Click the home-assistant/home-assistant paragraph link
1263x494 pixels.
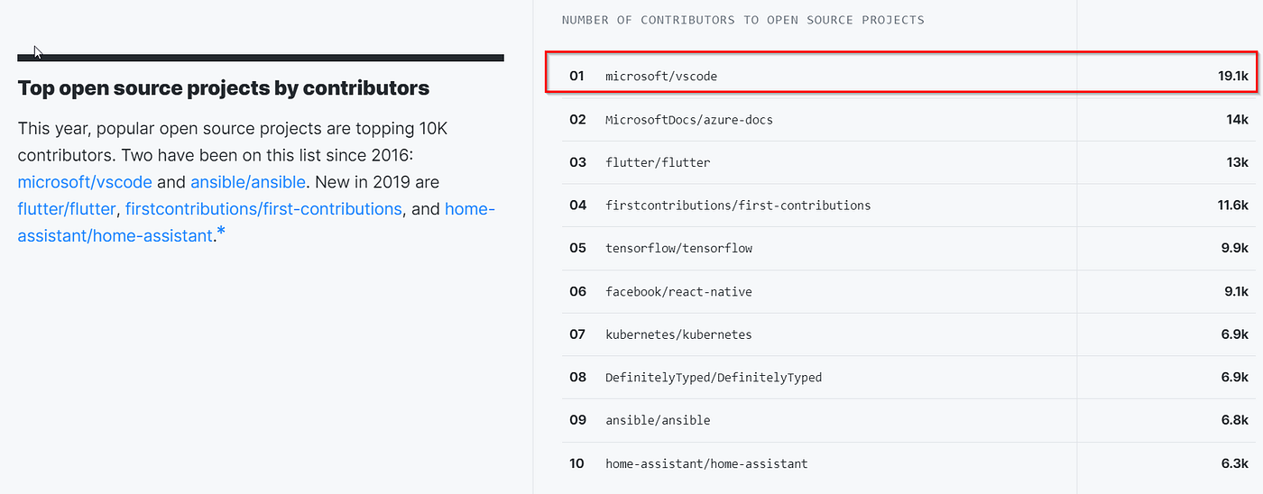pyautogui.click(x=256, y=223)
